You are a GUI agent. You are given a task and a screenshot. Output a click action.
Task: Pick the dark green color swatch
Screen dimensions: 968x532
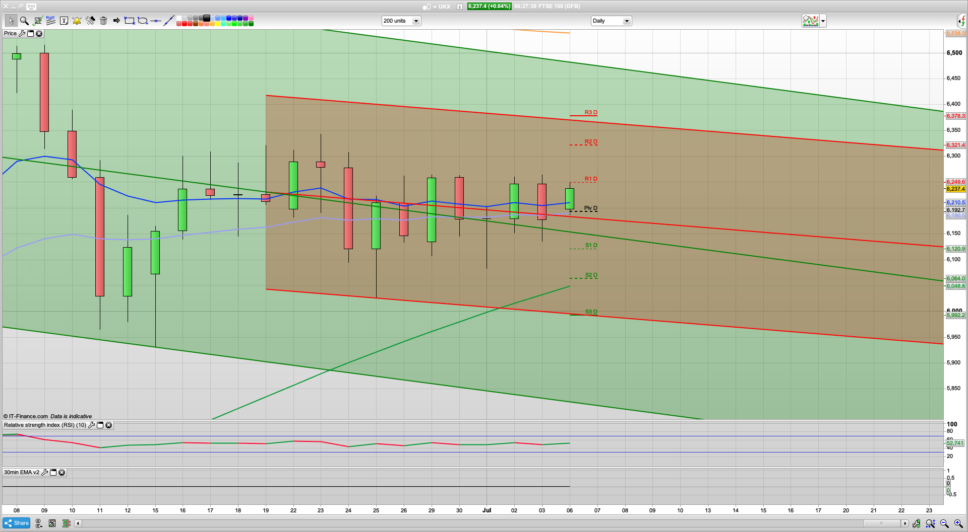tap(251, 24)
